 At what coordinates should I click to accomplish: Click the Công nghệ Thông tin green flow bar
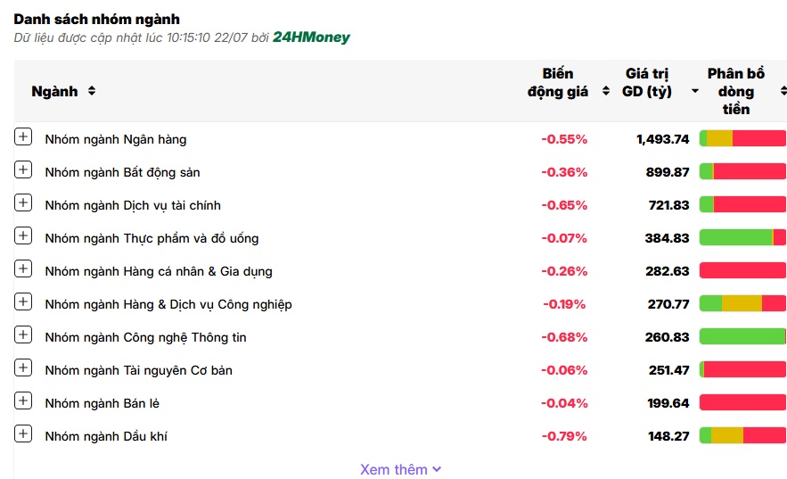(x=742, y=336)
